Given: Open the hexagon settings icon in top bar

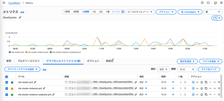Looking at the screenshot, I should 221,3.
